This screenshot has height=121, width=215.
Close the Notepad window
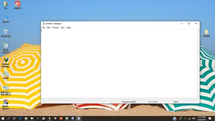pos(196,24)
